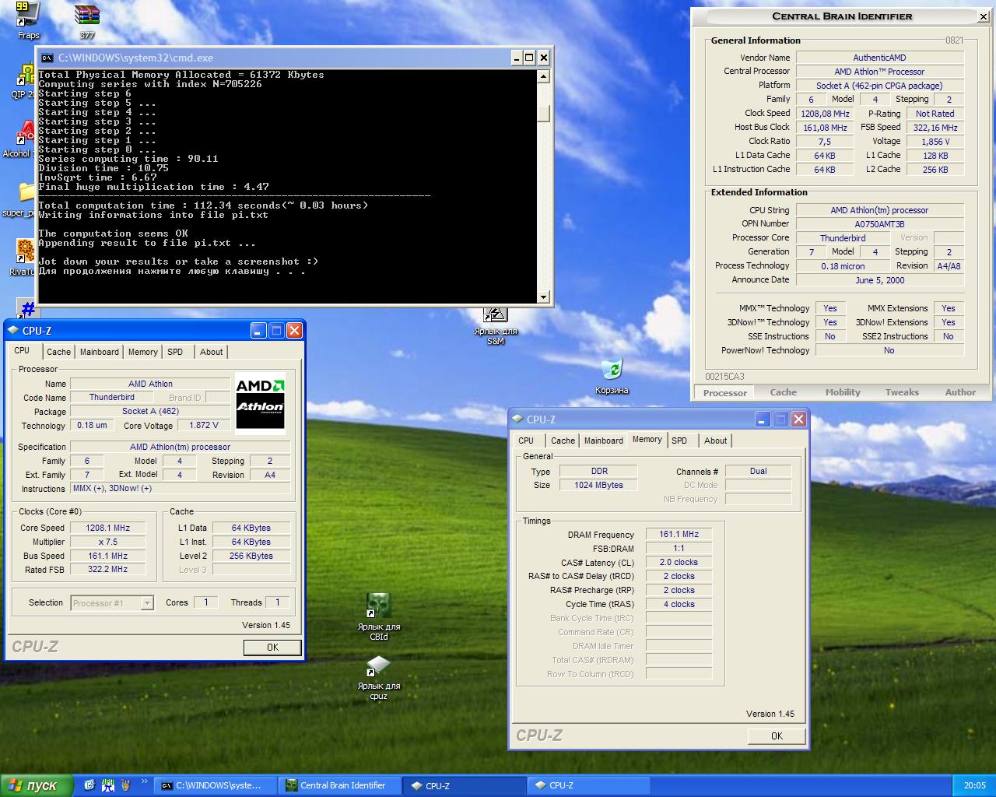This screenshot has width=996, height=797.
Task: Click the Rated FSB 322.2 MHz field
Action: [108, 570]
